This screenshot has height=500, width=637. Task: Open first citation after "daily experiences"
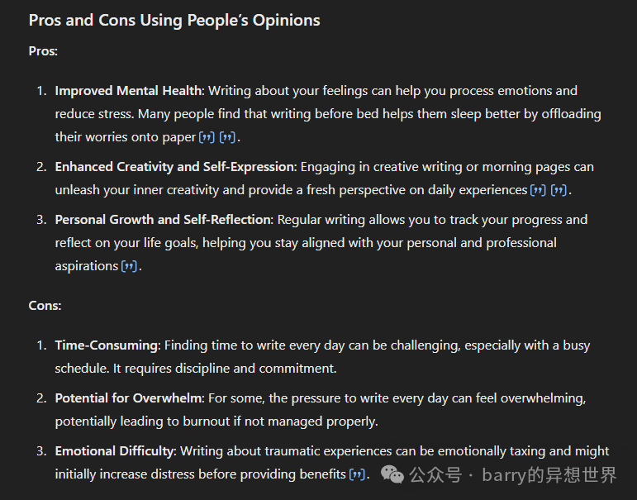(538, 190)
